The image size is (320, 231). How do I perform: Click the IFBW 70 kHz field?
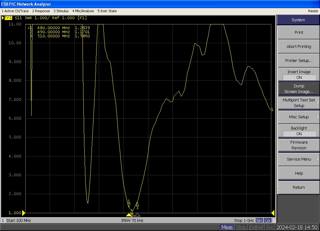pos(132,221)
